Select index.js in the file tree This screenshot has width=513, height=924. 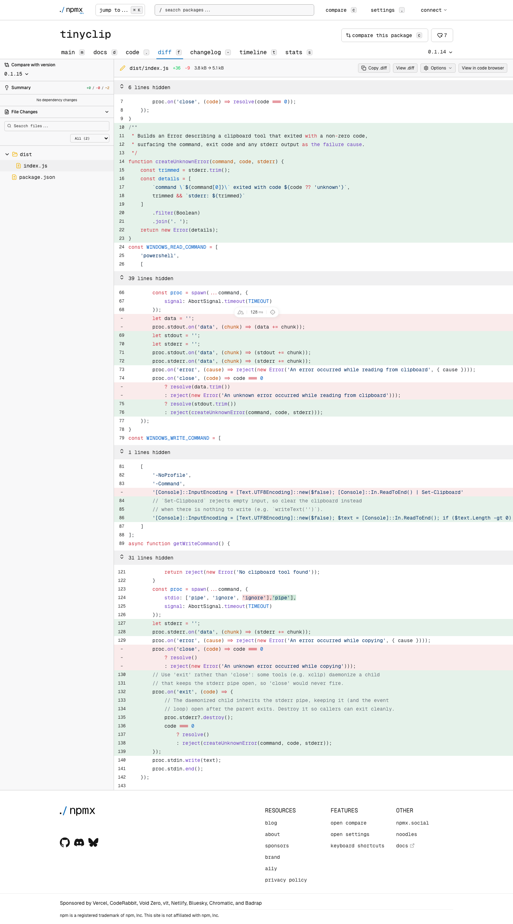click(x=57, y=166)
